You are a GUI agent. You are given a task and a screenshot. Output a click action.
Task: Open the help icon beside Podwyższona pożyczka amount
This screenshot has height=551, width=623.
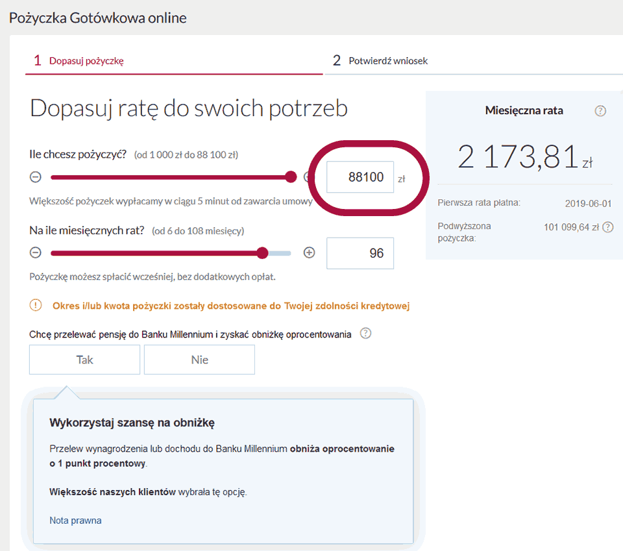tap(609, 228)
